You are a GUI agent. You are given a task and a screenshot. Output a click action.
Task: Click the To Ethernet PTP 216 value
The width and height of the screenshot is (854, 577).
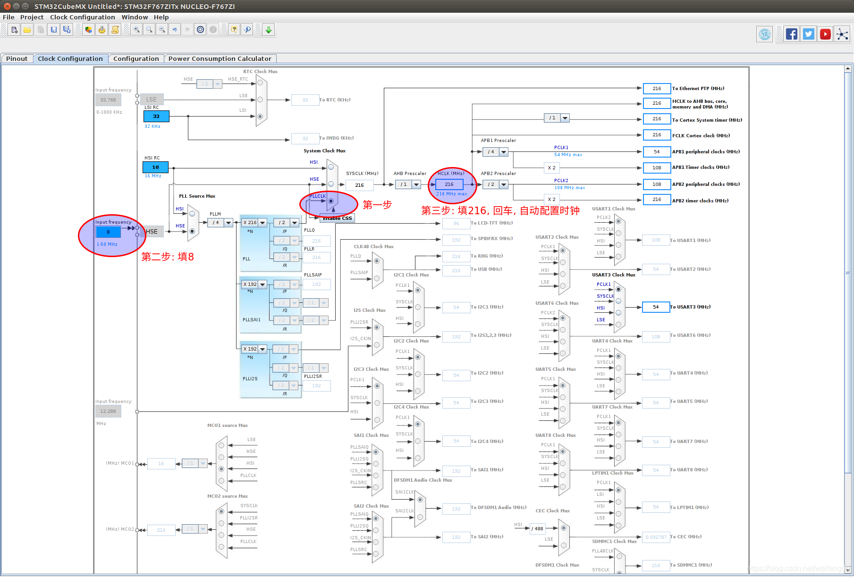click(657, 89)
